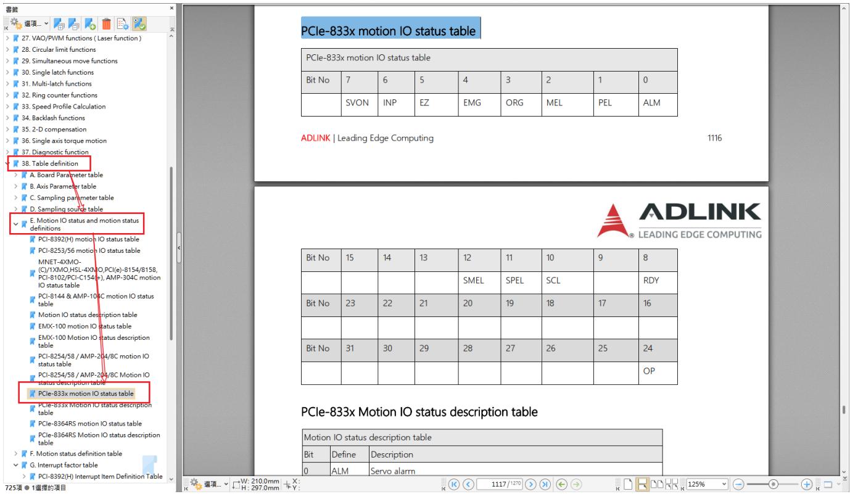Toggle highlight current bookmark button
850x494 pixels.
click(140, 24)
